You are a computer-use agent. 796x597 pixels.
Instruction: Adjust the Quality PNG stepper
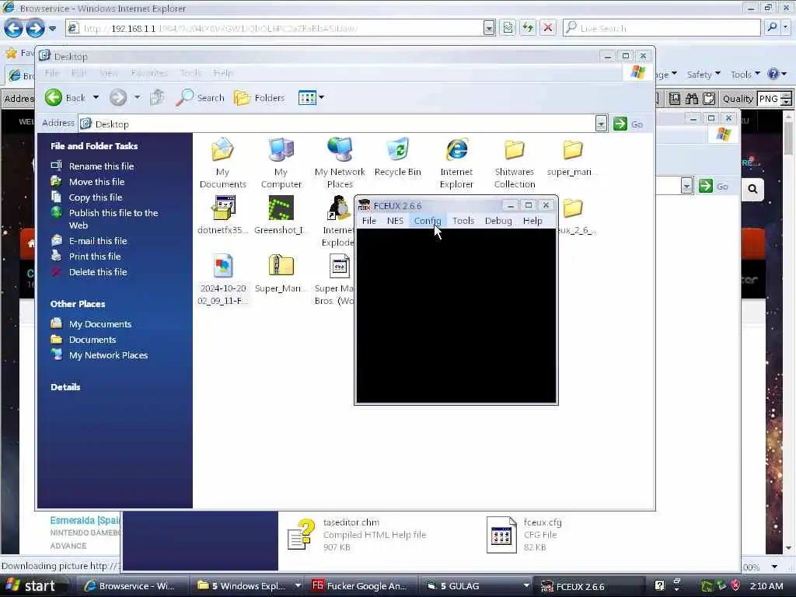point(787,99)
